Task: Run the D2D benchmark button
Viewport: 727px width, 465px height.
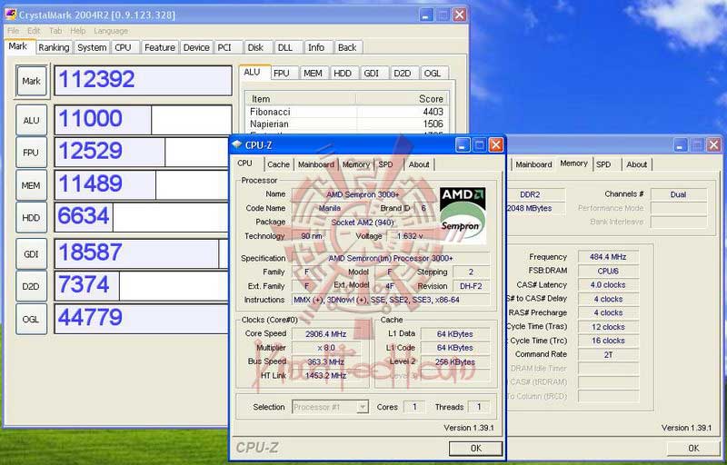Action: pyautogui.click(x=31, y=286)
